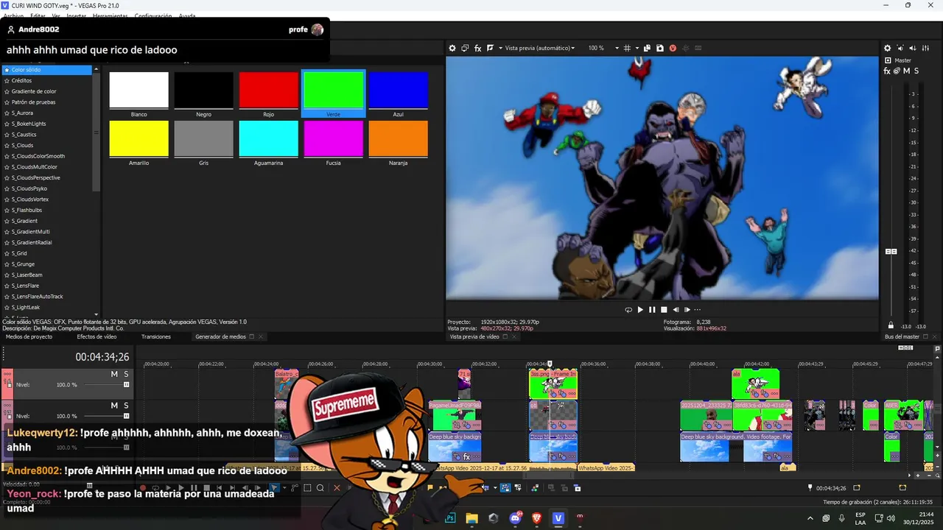Mute the Master bus
The height and width of the screenshot is (530, 943).
click(906, 71)
